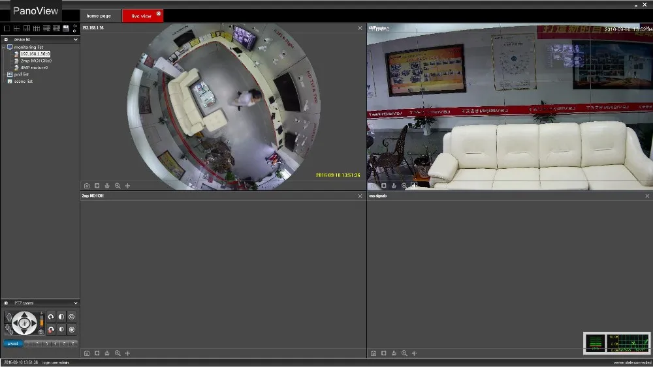Collapse the PTZ control panel chevron

click(76, 303)
